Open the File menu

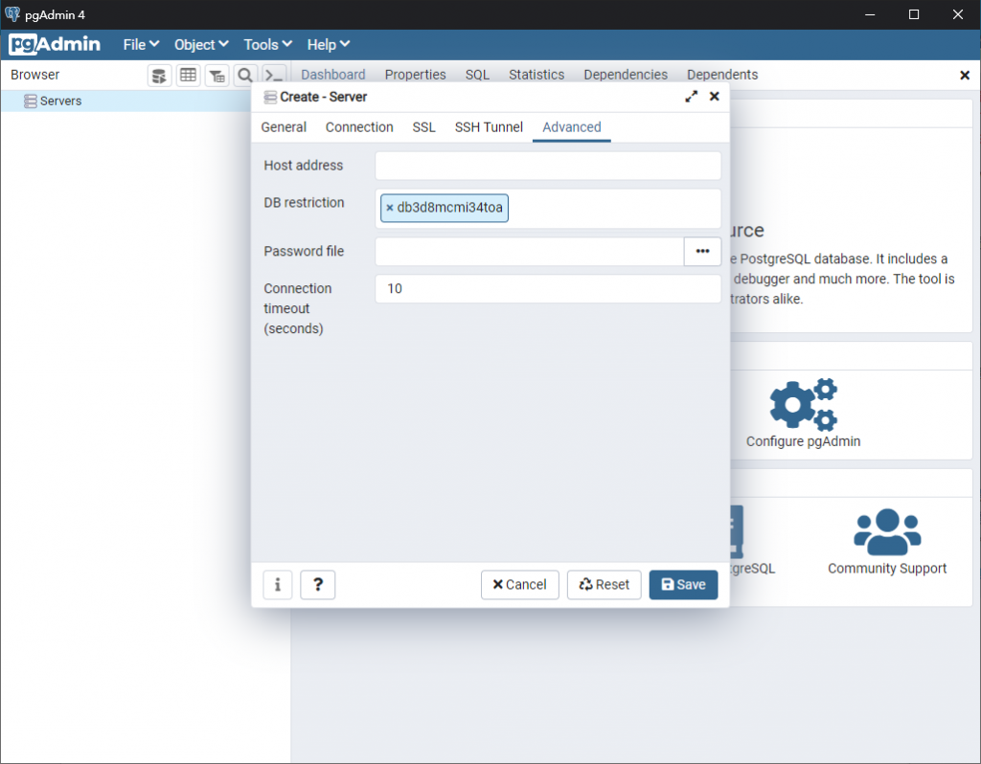(x=141, y=45)
